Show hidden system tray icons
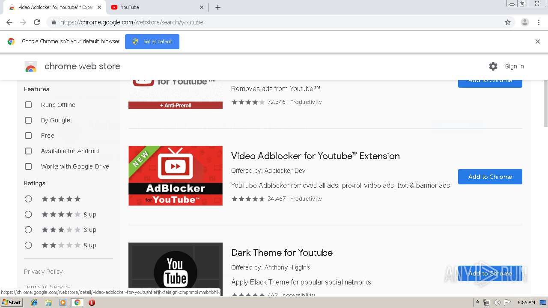Viewport: 548px width, 308px height. (477, 302)
